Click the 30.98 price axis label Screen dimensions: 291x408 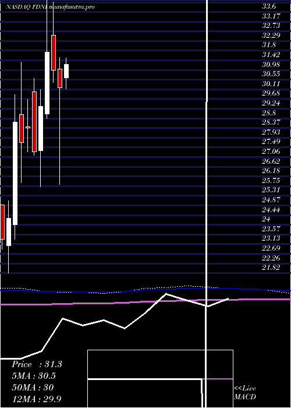271,64
